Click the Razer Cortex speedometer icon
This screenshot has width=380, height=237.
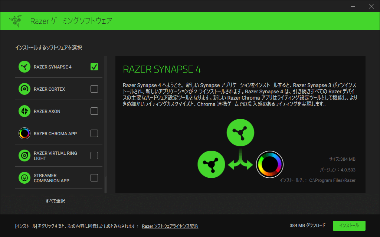tap(24, 89)
